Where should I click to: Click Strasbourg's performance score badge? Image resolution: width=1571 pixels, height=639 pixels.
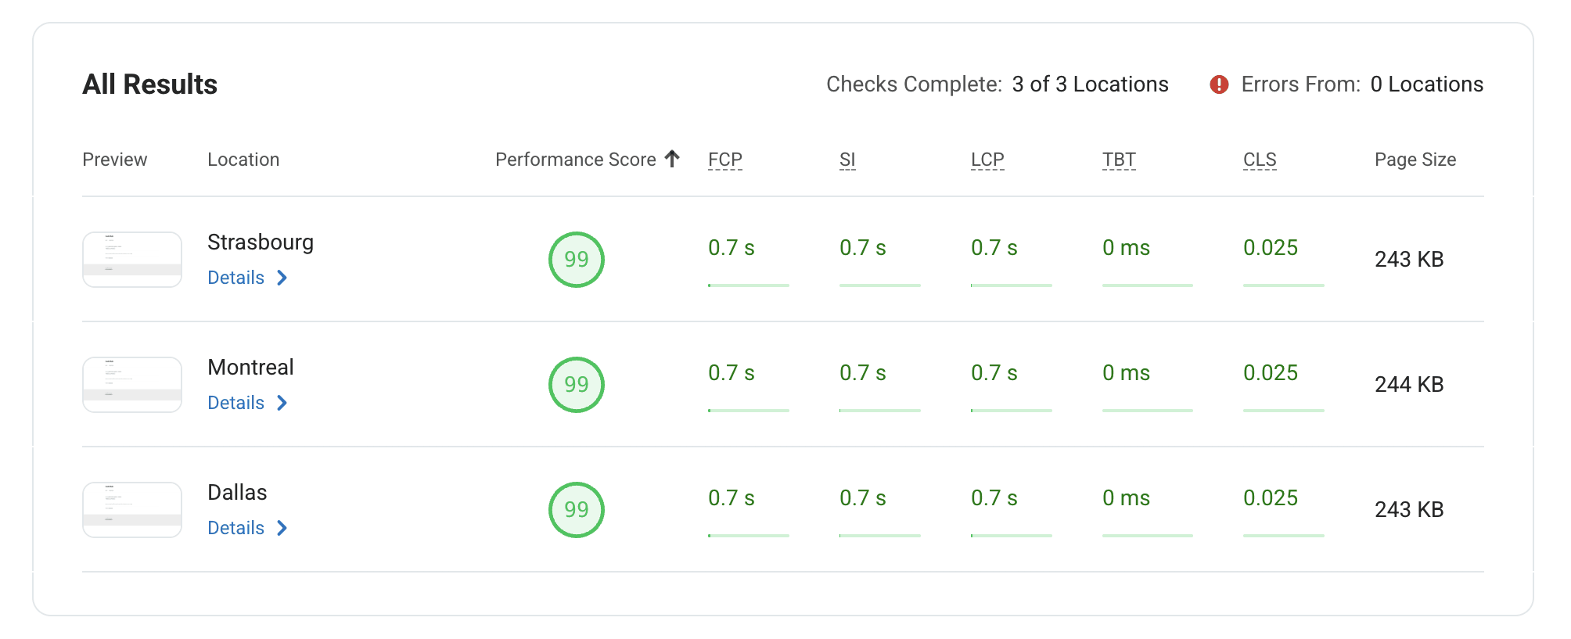point(576,259)
